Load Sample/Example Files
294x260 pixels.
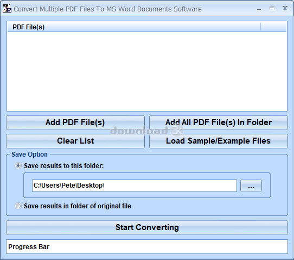tap(219, 141)
